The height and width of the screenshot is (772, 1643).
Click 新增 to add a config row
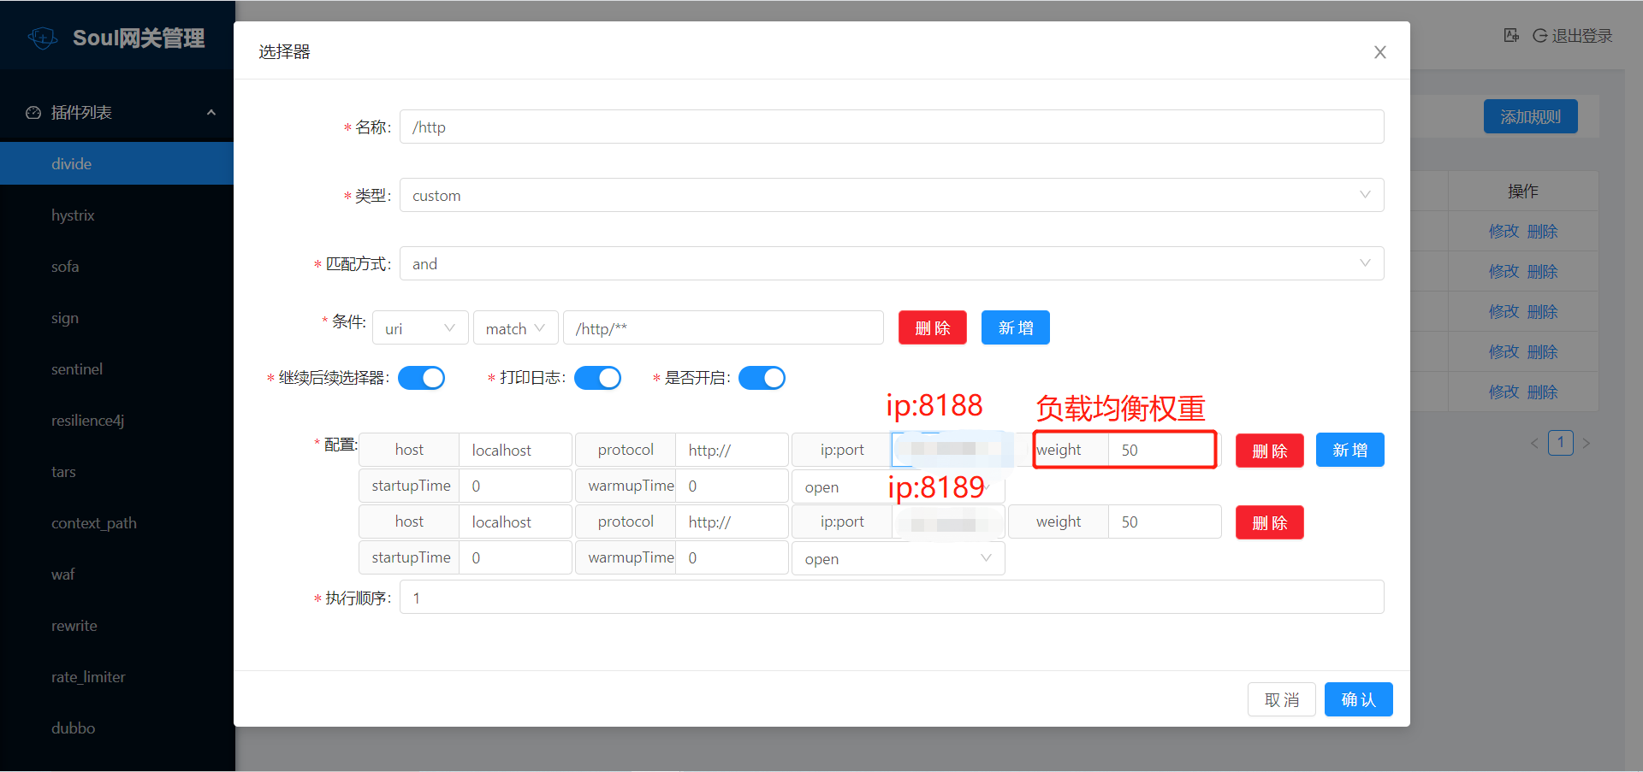[1349, 450]
